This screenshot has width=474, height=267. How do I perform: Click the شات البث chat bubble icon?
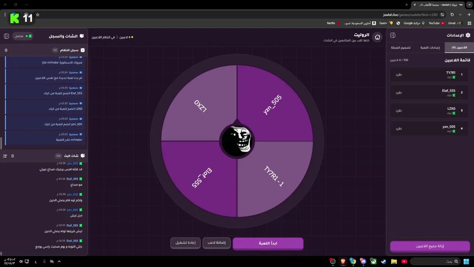click(x=83, y=156)
